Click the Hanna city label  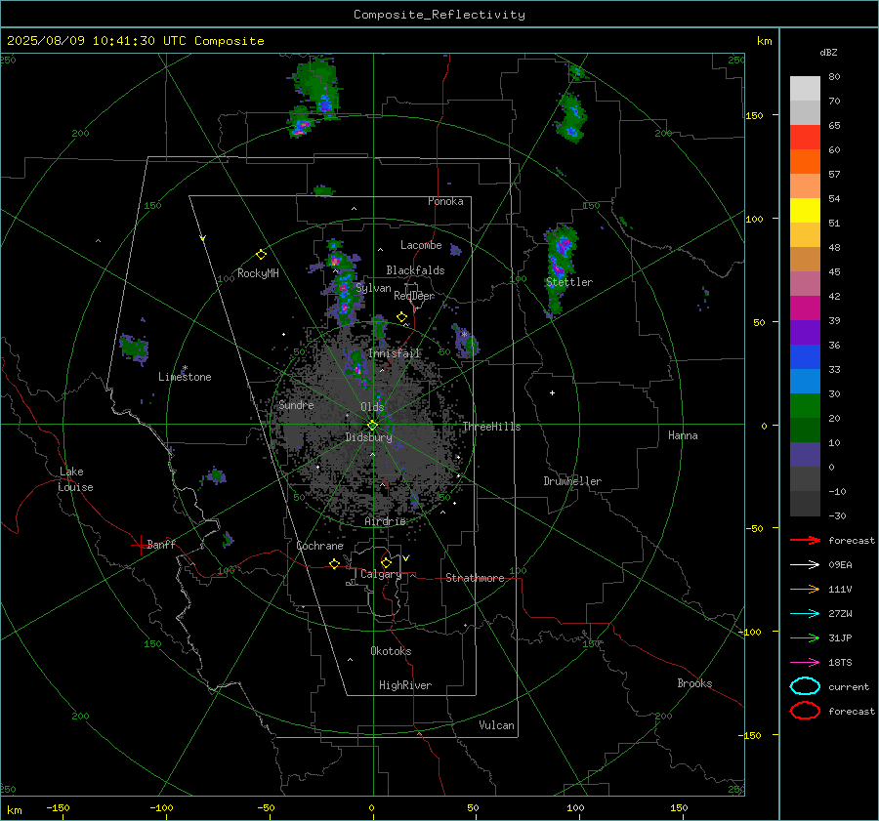pos(683,435)
